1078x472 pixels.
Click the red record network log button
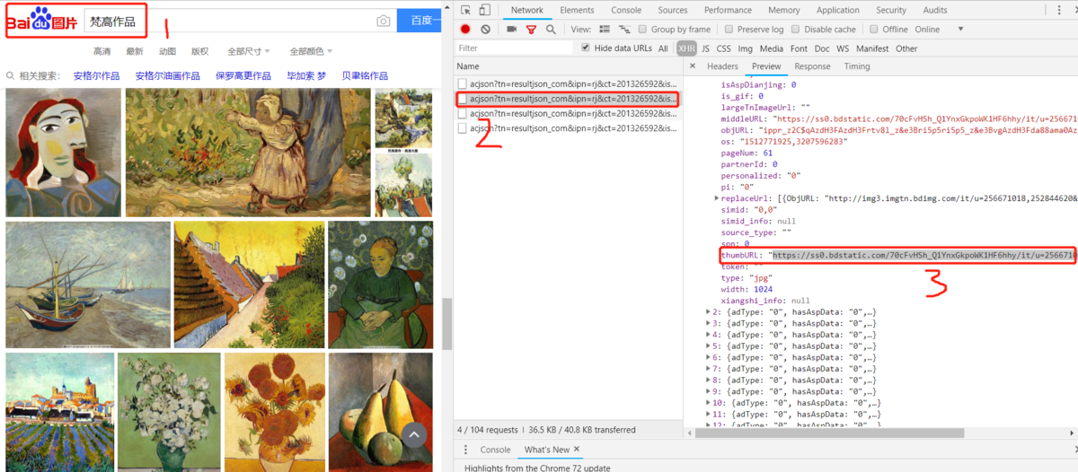click(x=465, y=29)
